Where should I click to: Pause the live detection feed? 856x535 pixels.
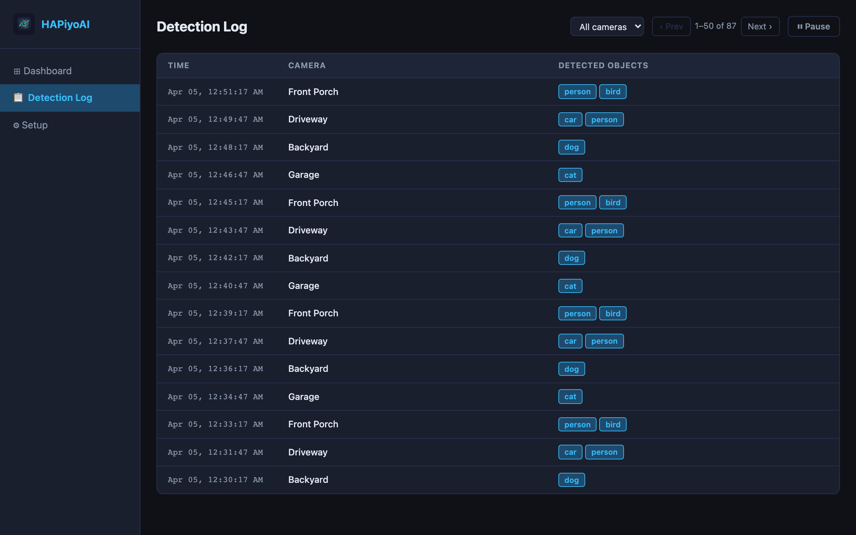(813, 26)
